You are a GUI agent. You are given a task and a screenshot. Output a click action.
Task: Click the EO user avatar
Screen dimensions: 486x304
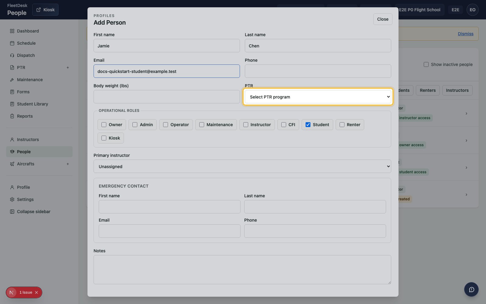(x=473, y=10)
